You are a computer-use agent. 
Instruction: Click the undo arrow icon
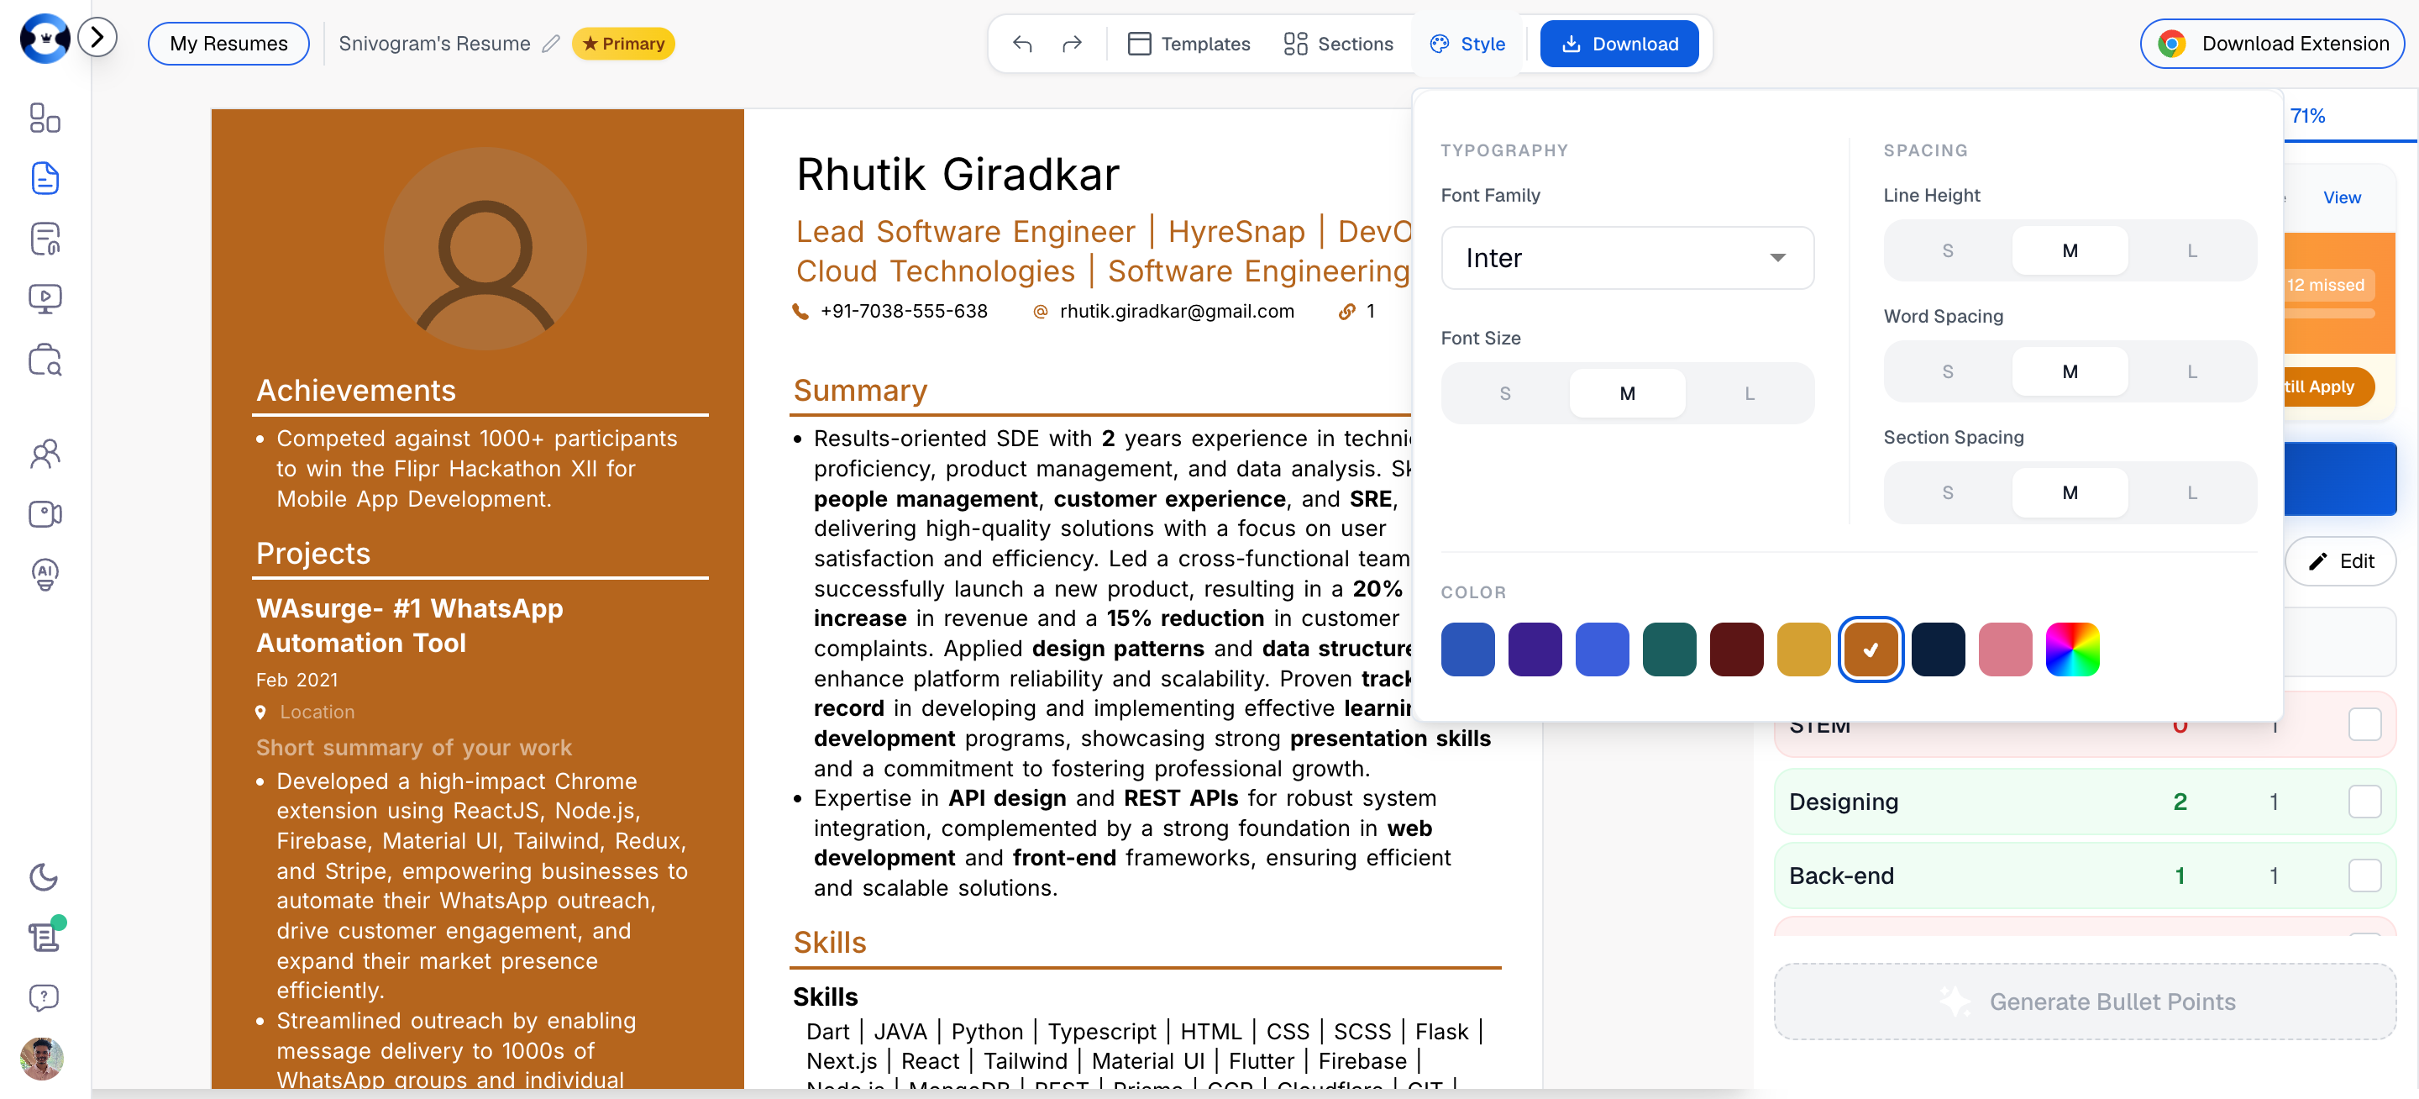1023,43
